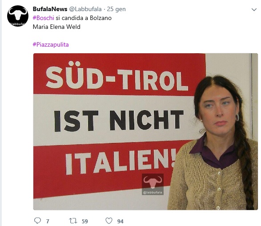Open the attached tweet image
The height and width of the screenshot is (226, 261).
click(145, 131)
